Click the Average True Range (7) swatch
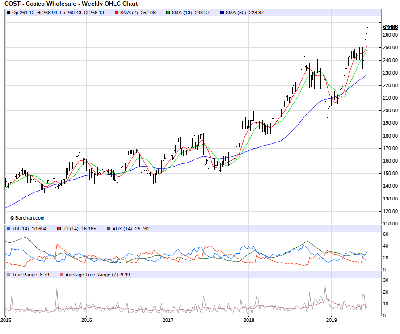This screenshot has width=400, height=334. tap(61, 275)
